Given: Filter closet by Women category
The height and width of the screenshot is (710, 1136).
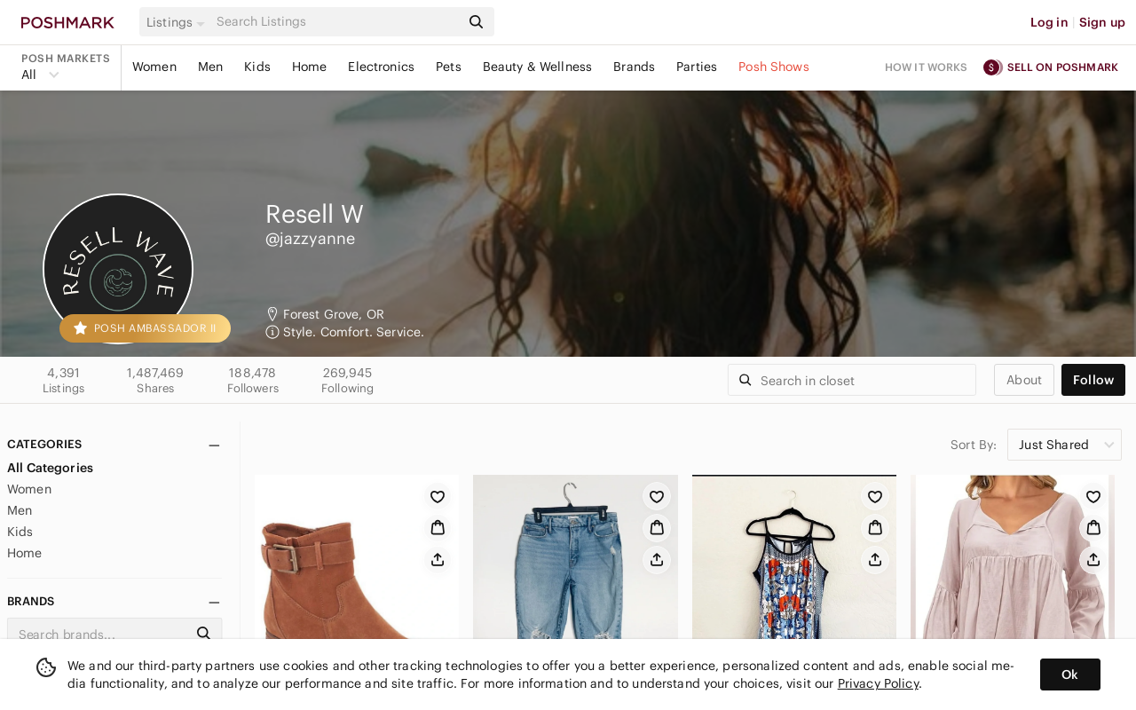Looking at the screenshot, I should click(29, 489).
